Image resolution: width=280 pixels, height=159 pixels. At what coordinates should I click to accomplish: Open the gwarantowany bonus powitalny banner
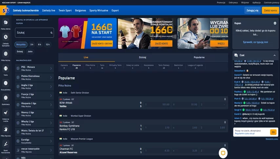(147, 33)
